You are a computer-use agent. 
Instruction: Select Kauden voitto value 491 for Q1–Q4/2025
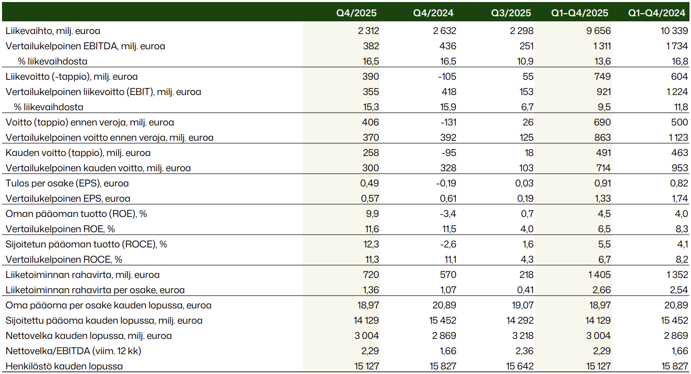click(603, 153)
